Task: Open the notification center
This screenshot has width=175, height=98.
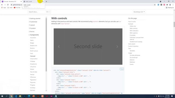Action: point(172,96)
